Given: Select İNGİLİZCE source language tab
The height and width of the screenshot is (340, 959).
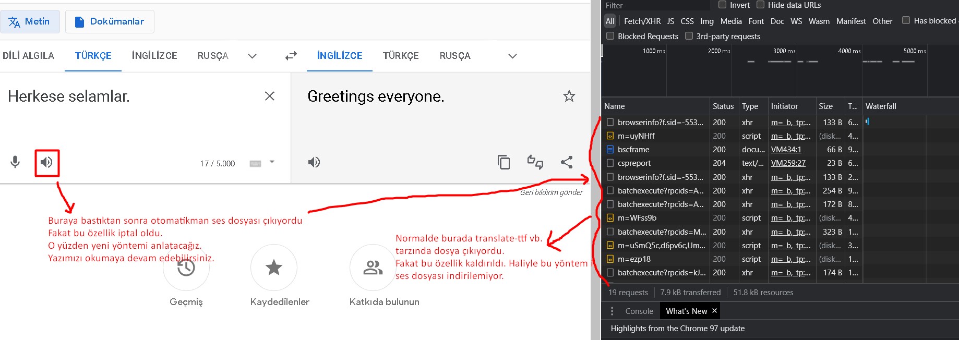Looking at the screenshot, I should 154,56.
